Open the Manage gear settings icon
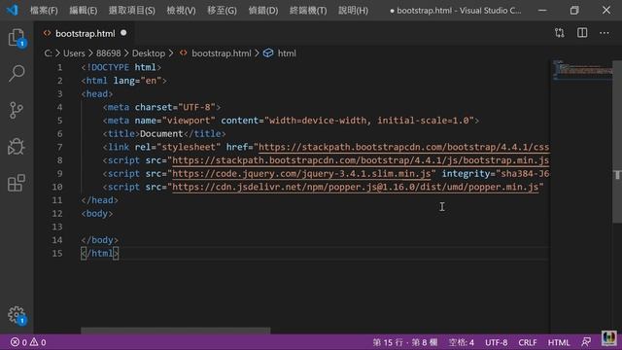 [x=17, y=315]
